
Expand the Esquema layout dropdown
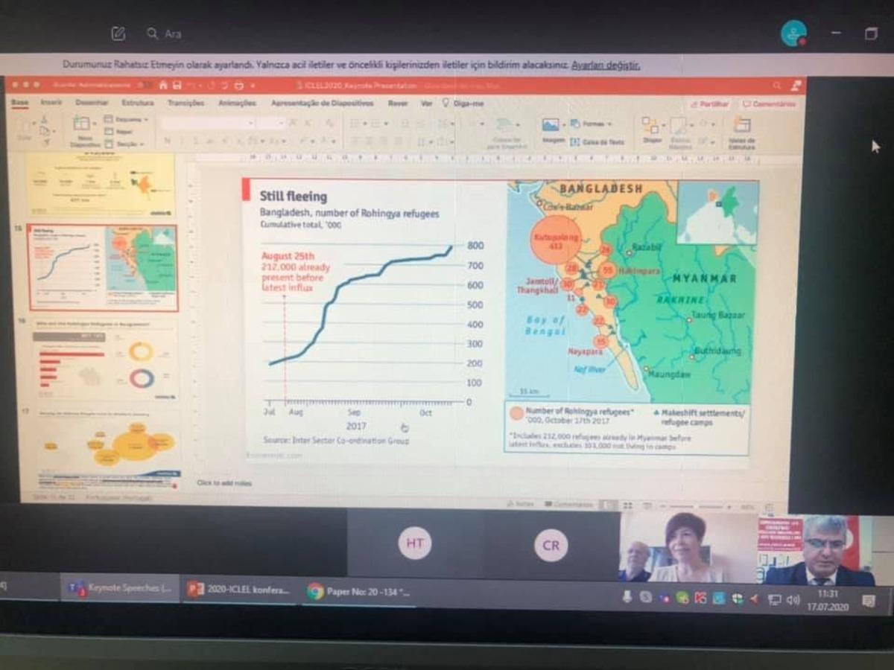pyautogui.click(x=124, y=121)
